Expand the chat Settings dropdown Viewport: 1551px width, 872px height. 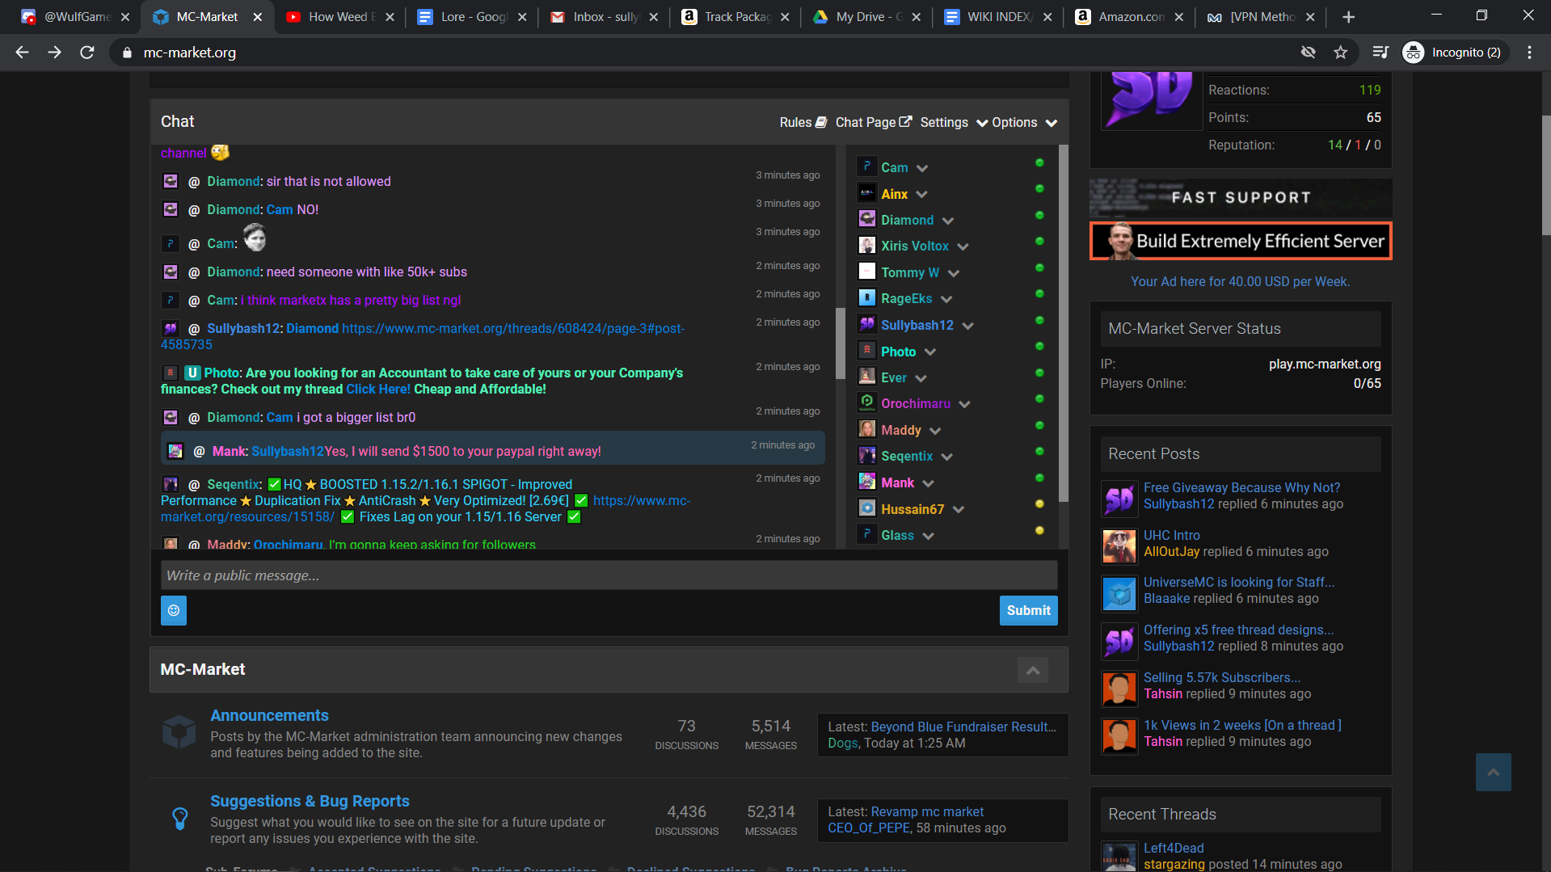[954, 123]
